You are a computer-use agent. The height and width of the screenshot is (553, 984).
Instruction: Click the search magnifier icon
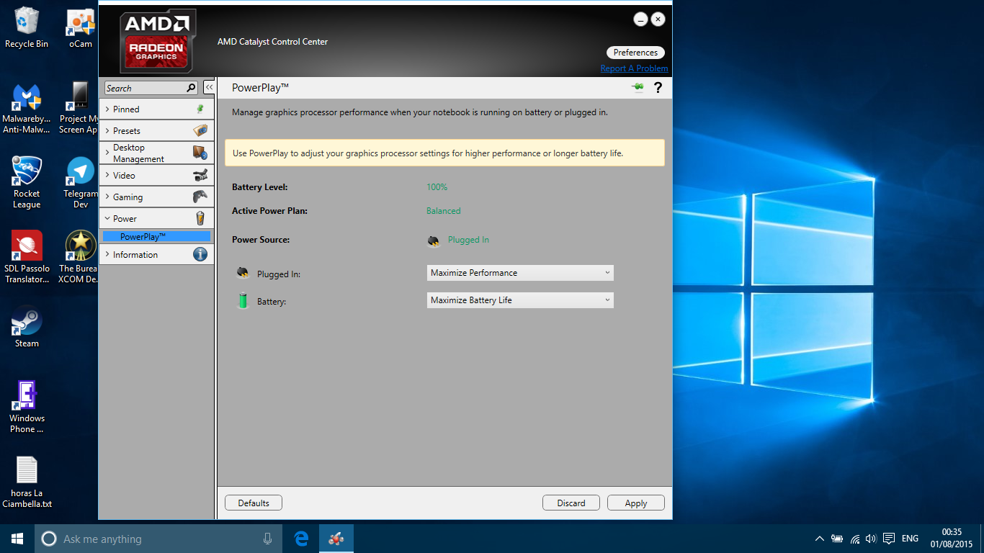pyautogui.click(x=190, y=87)
